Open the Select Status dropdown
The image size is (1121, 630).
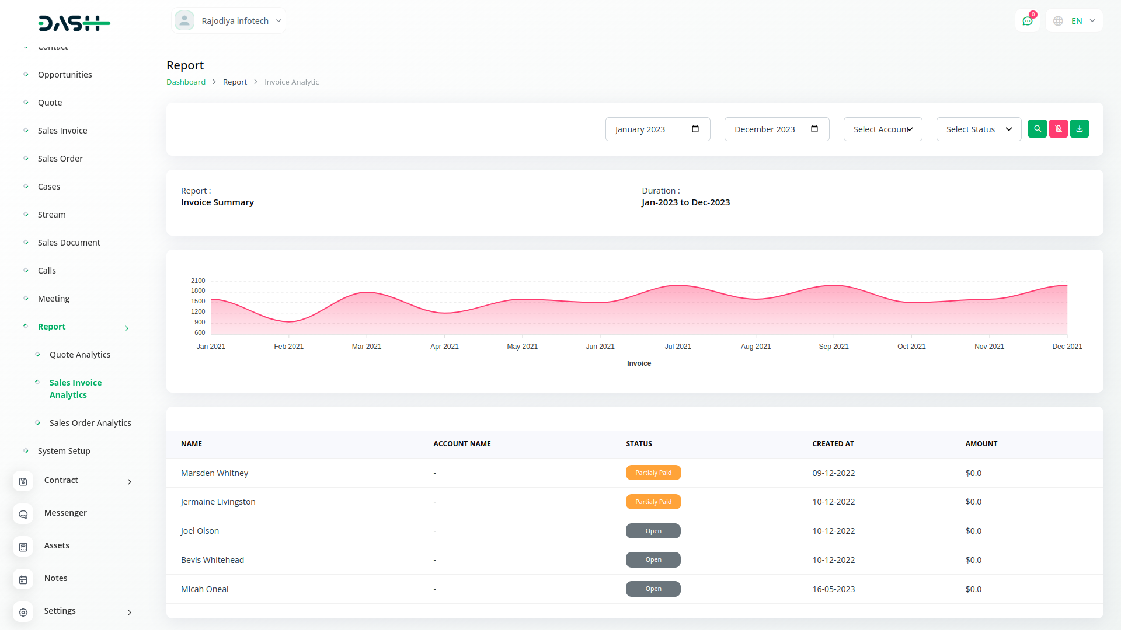[979, 129]
